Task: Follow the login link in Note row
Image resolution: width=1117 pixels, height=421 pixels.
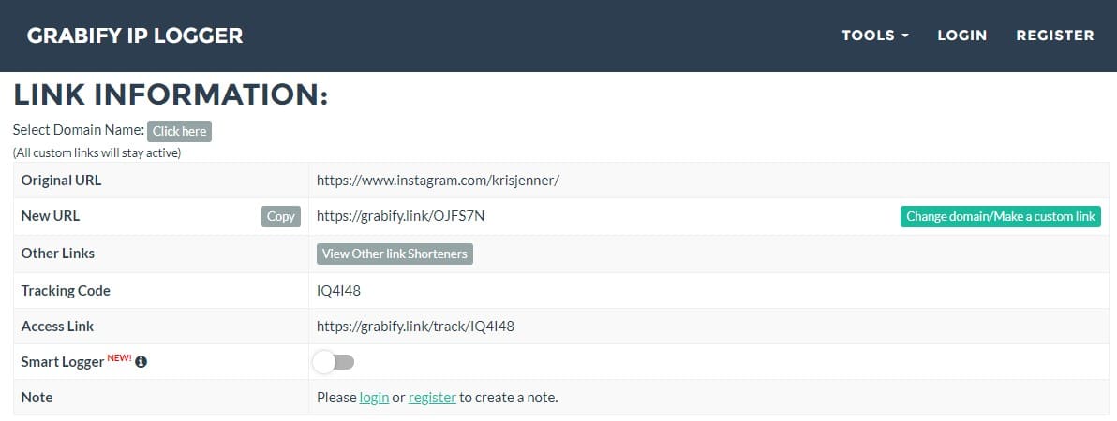Action: 374,398
